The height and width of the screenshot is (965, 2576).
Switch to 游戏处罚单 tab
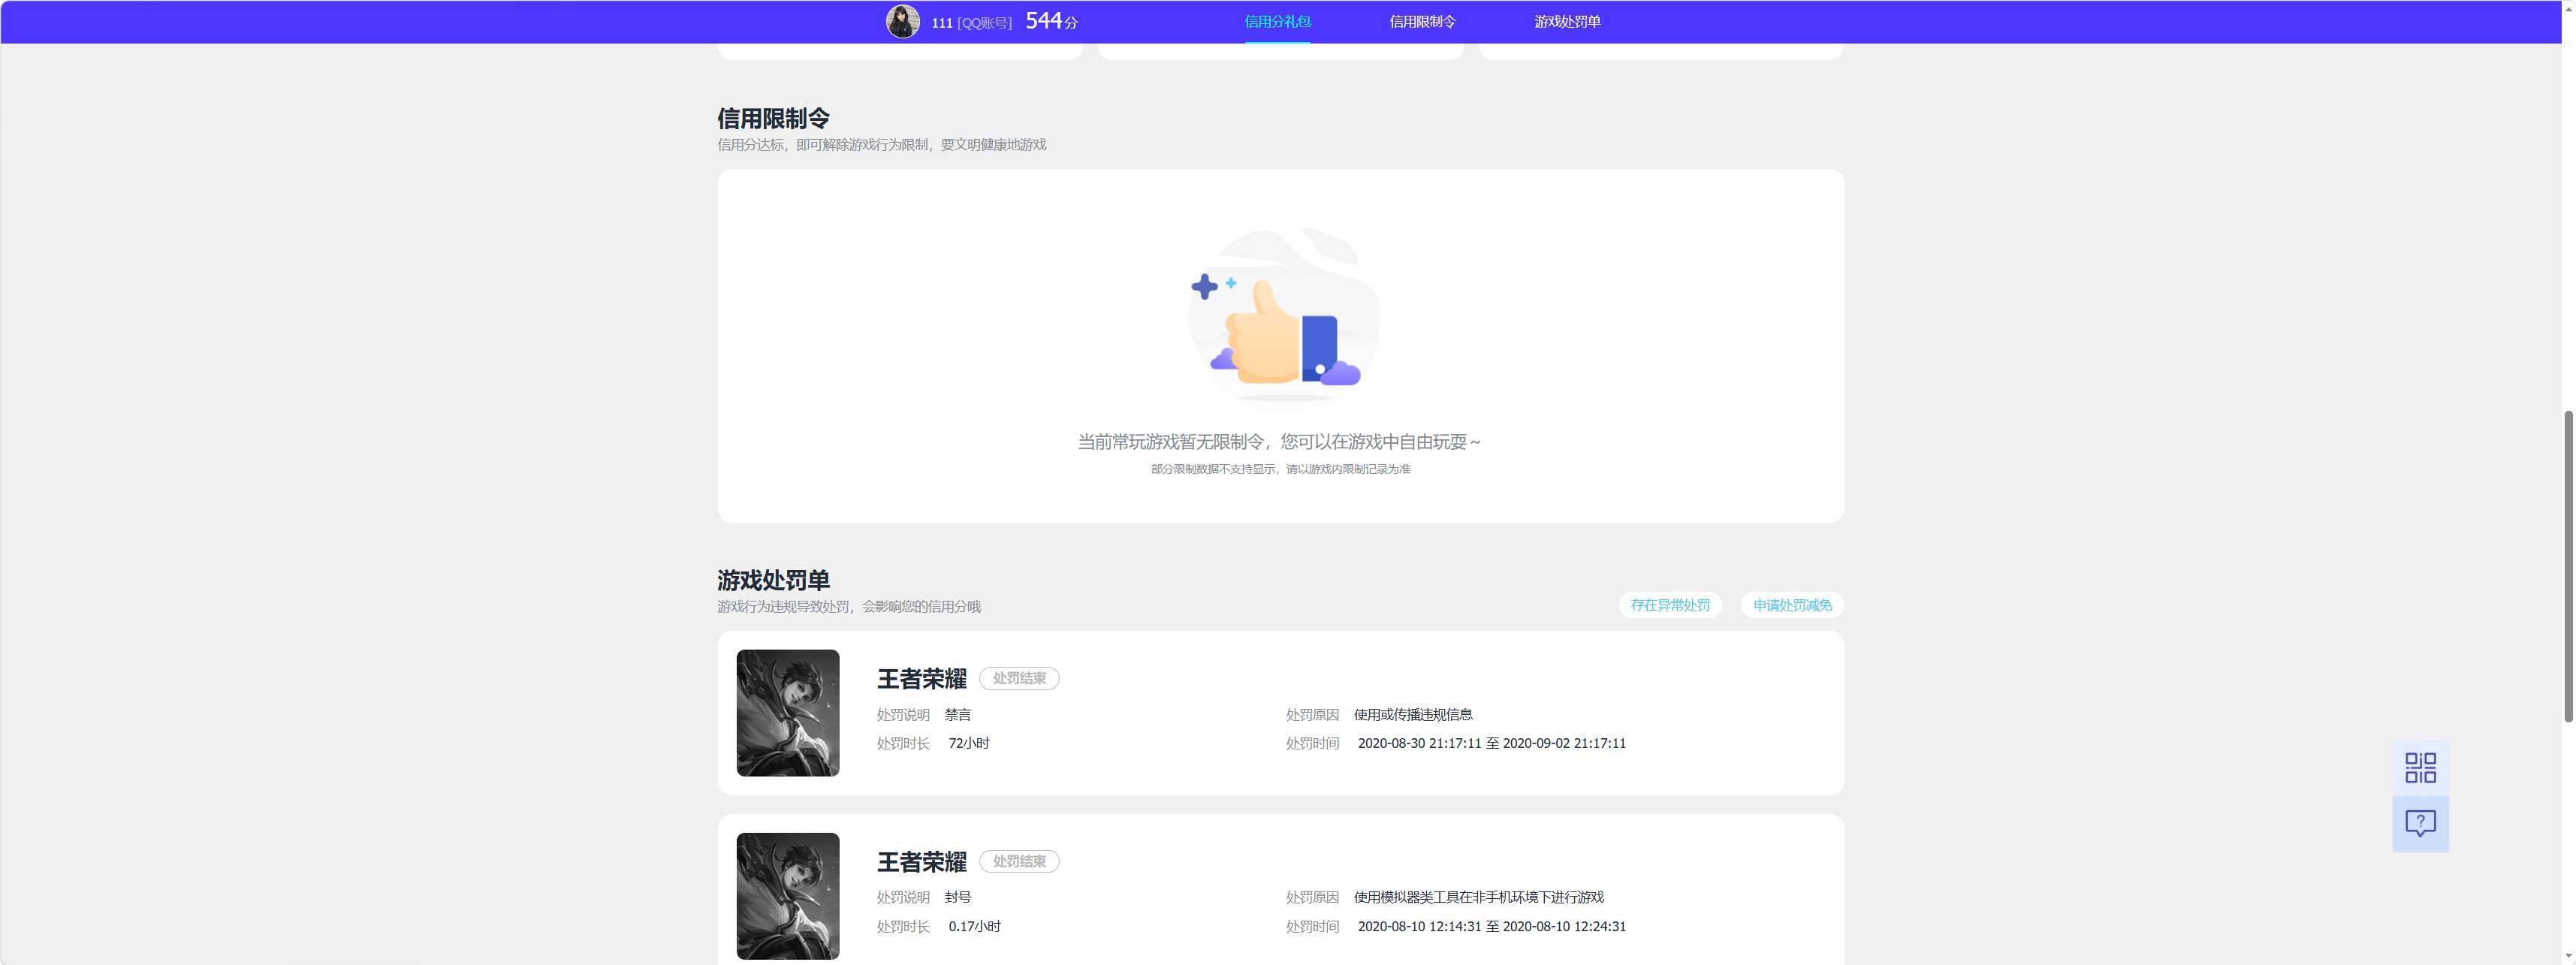[1567, 21]
